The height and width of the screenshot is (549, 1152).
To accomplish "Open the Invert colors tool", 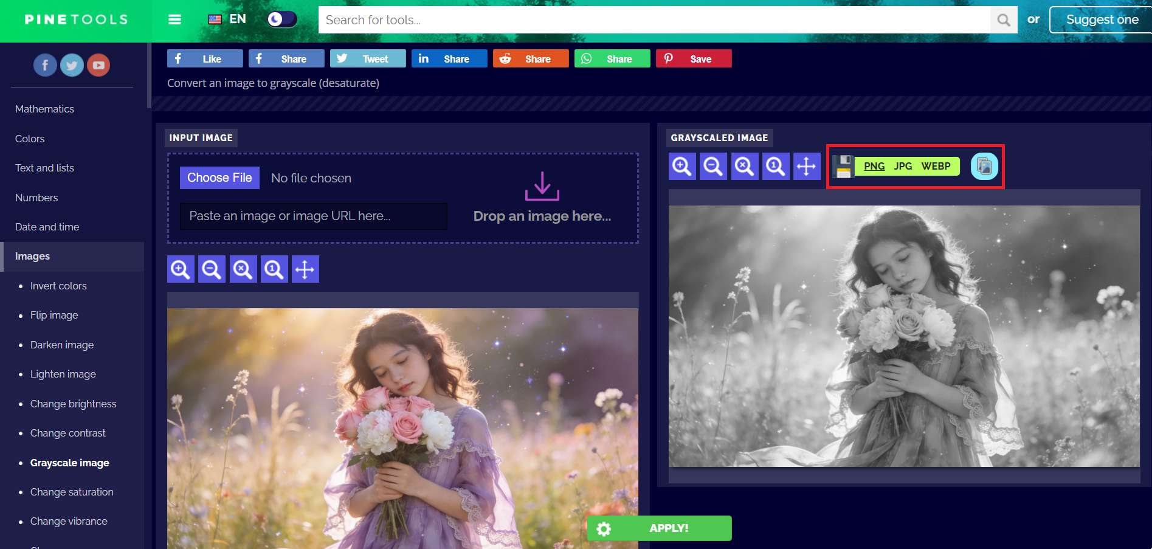I will click(58, 286).
